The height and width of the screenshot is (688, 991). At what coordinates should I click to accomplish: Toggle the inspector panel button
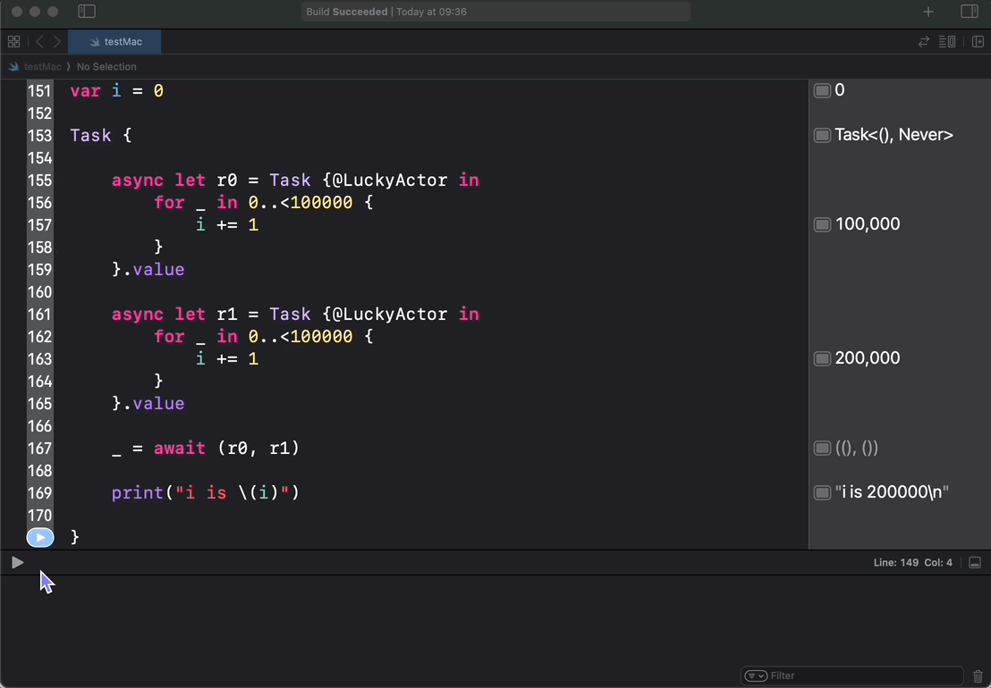970,12
